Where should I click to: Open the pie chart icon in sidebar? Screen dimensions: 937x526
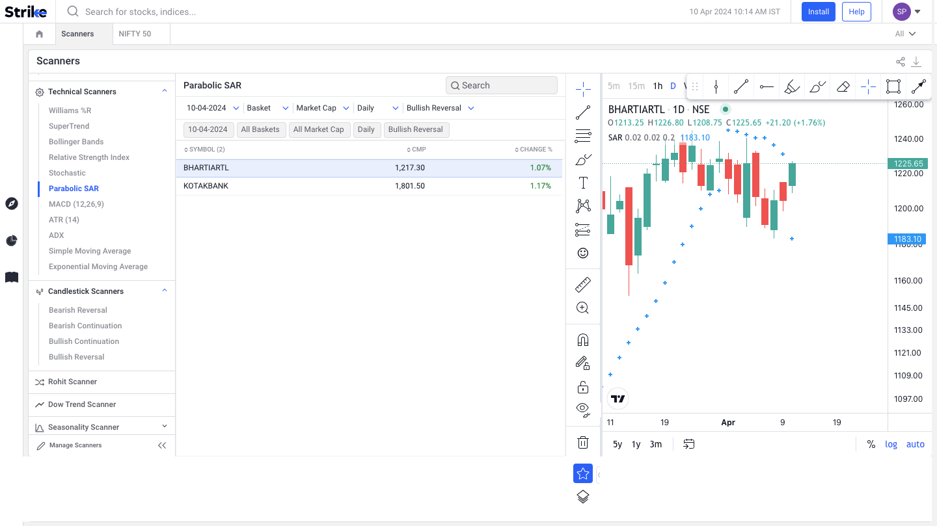click(x=12, y=241)
